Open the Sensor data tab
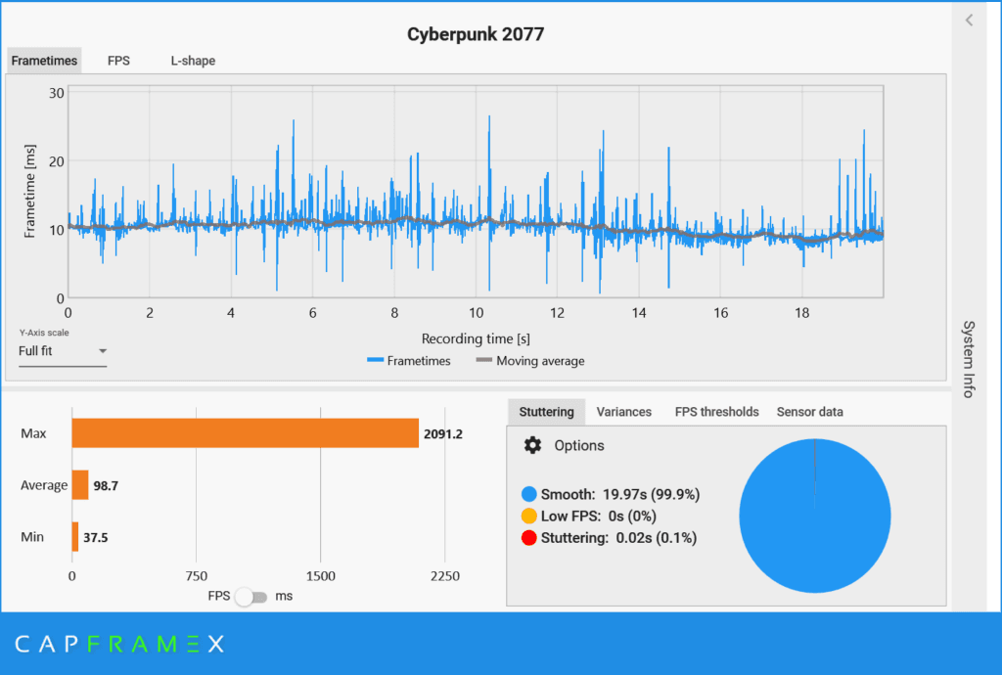 [x=809, y=412]
